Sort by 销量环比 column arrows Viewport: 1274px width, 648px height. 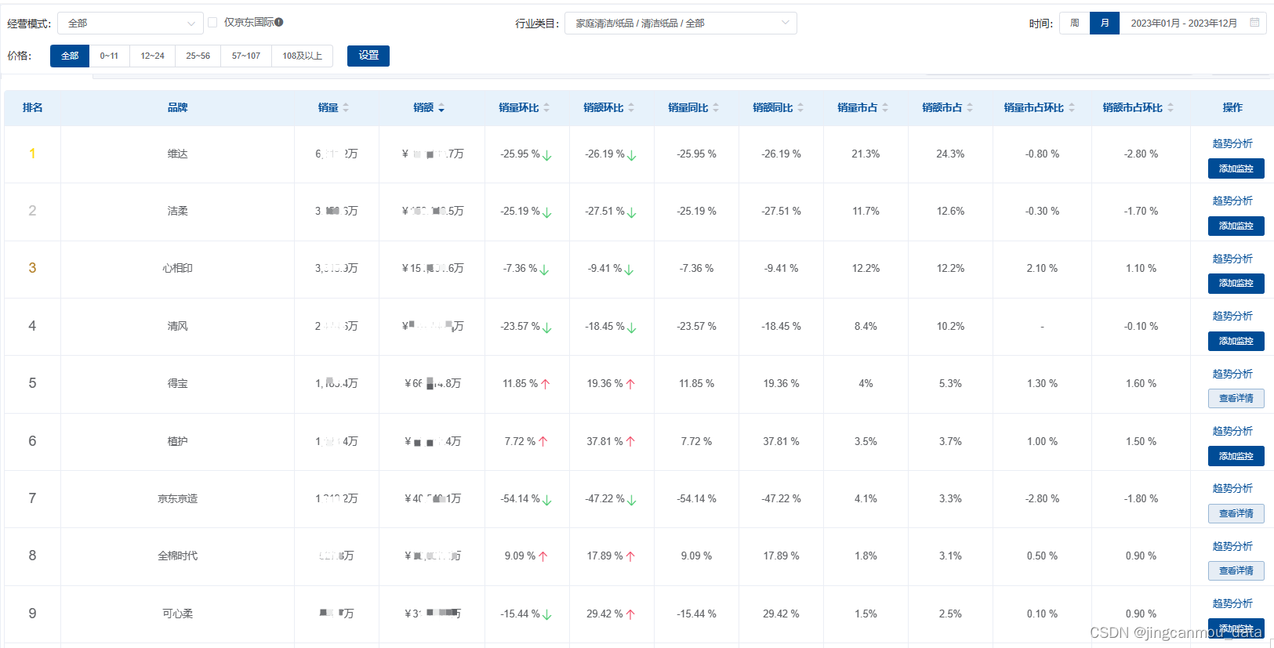tap(546, 108)
